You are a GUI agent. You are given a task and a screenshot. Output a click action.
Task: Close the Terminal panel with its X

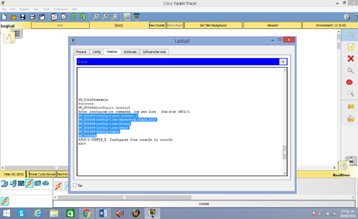283,62
